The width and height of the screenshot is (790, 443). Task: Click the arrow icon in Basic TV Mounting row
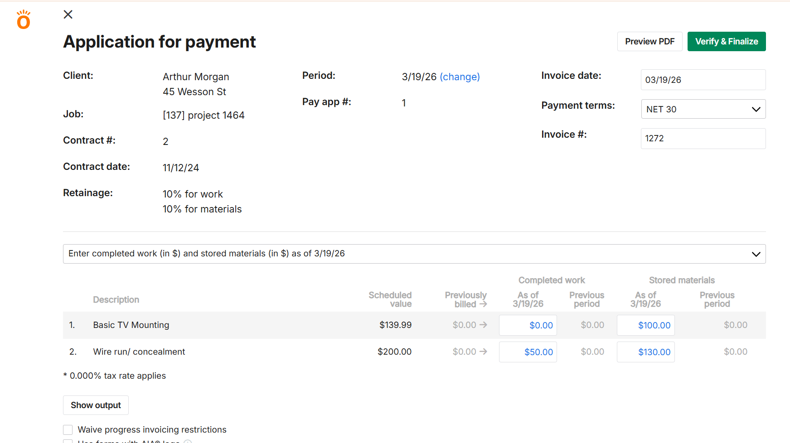point(483,325)
